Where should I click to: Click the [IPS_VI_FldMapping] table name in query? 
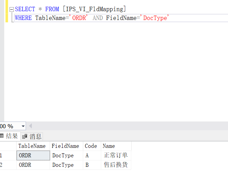94,9
